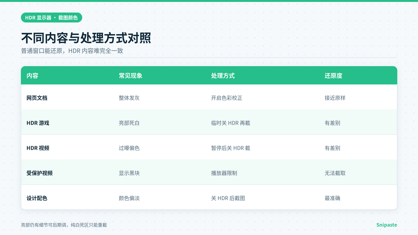Click the 'Snipaste' brand text

(387, 225)
